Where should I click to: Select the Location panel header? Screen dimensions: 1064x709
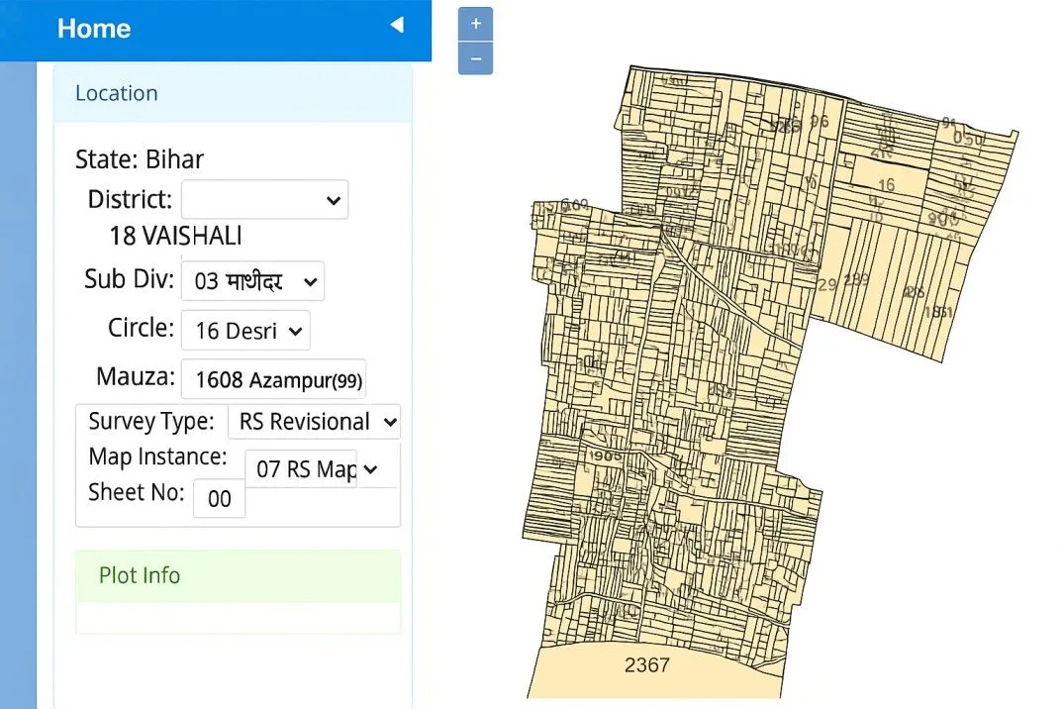(233, 94)
